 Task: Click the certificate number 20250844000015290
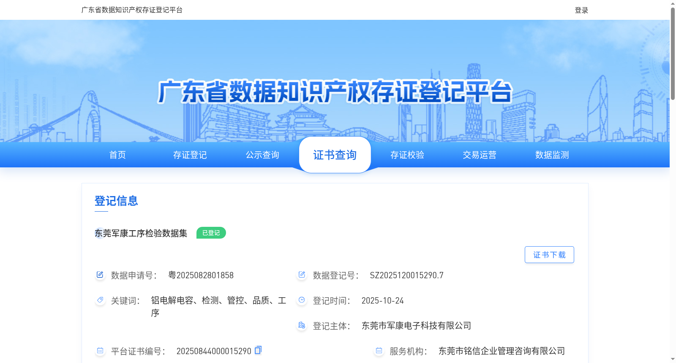click(214, 351)
